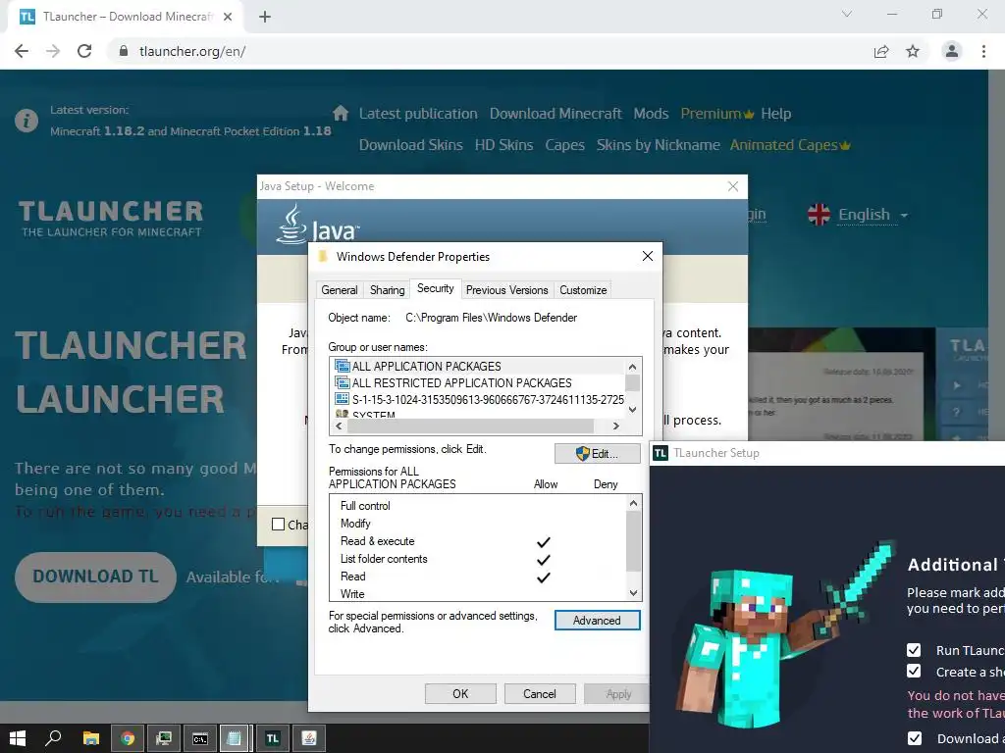Click the TL icon in TLauncher Setup title
Viewport: 1005px width, 753px height.
[661, 453]
